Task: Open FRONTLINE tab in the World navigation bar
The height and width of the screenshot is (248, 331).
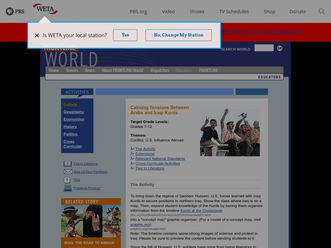Action: 209,70
